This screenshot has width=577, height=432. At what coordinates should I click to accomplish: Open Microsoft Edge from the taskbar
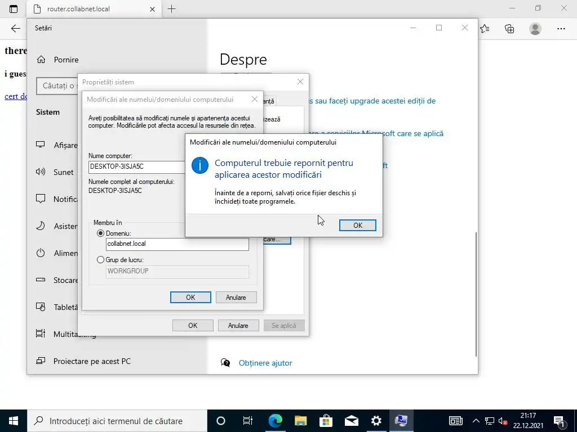(x=275, y=421)
